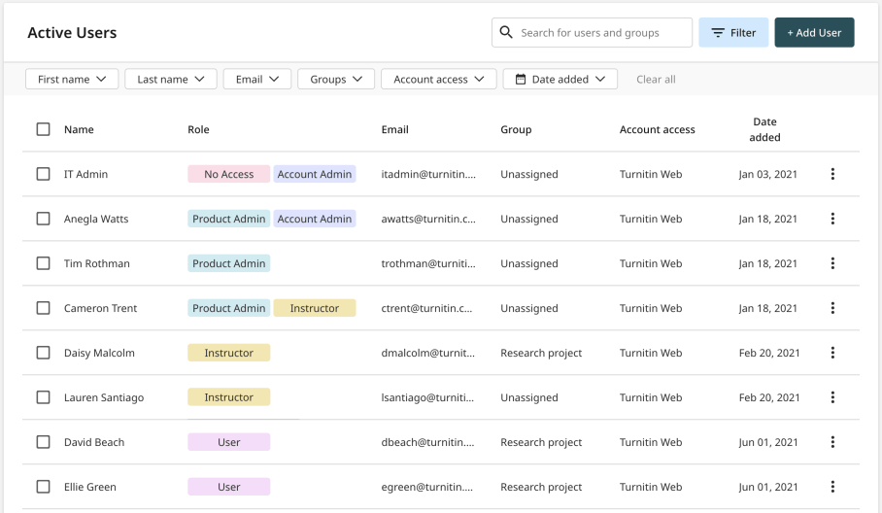The image size is (882, 513).
Task: Open row actions menu for Daisy Malcolm
Action: pyautogui.click(x=832, y=353)
